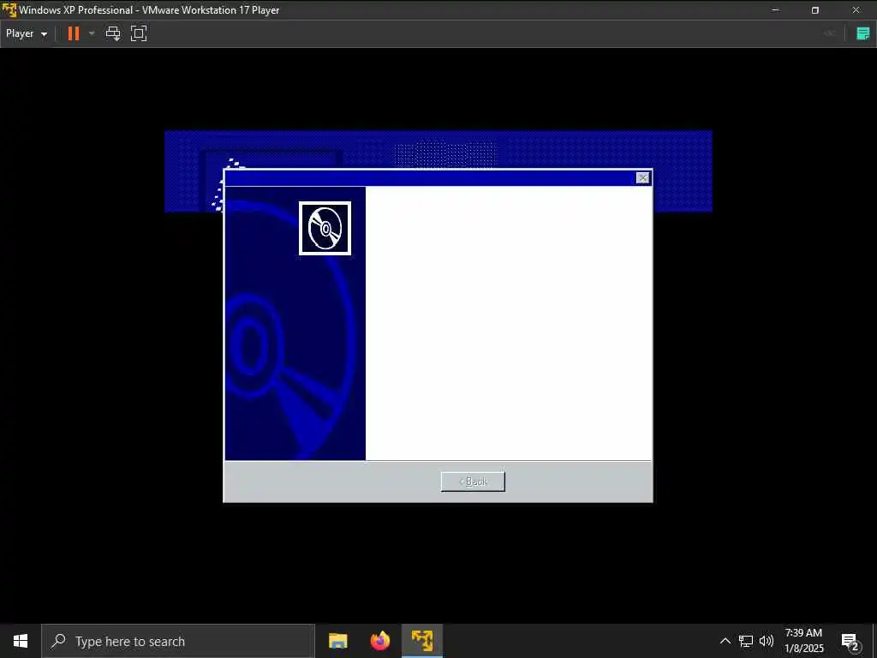Show hidden system tray icons
Viewport: 877px width, 658px height.
click(725, 641)
